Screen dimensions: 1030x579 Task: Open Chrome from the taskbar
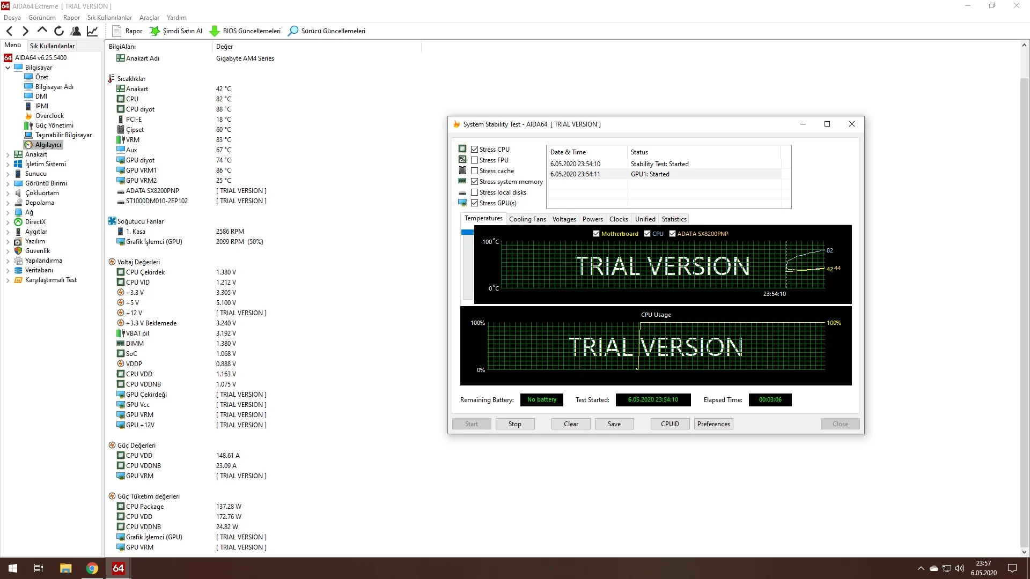tap(92, 568)
